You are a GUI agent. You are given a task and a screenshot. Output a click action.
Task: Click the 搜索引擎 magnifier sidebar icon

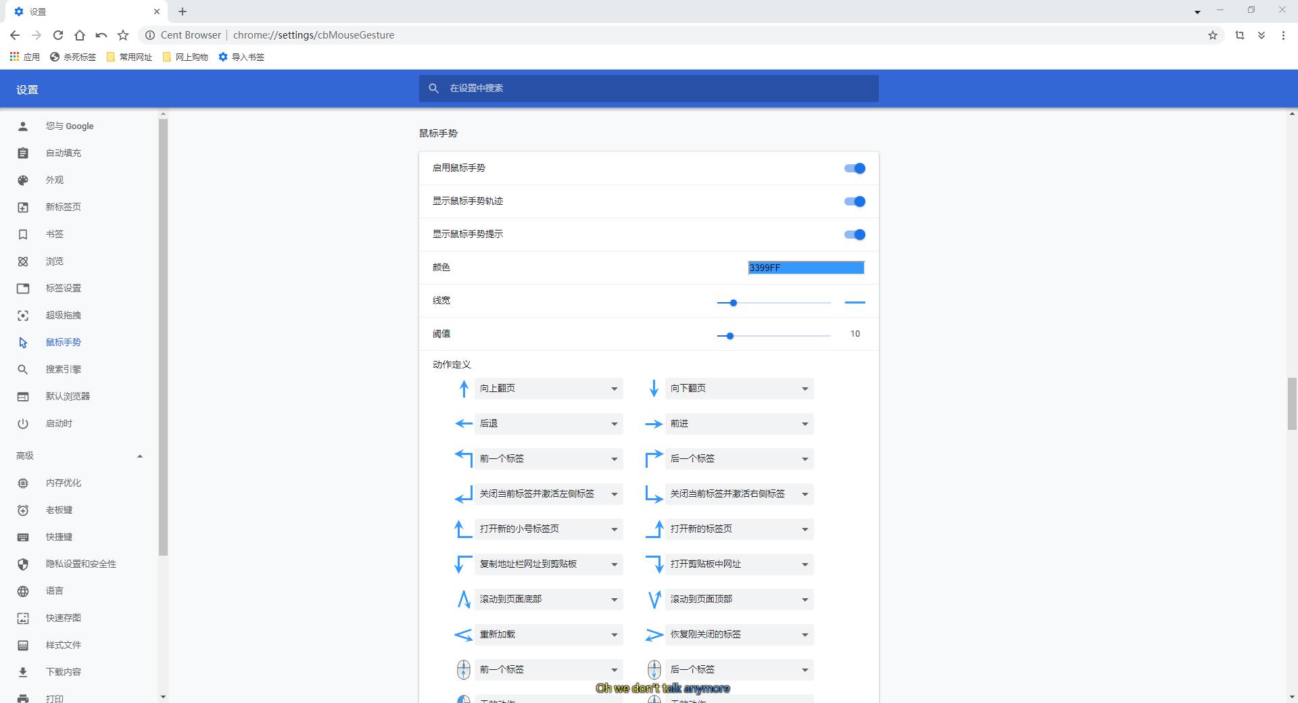(23, 370)
